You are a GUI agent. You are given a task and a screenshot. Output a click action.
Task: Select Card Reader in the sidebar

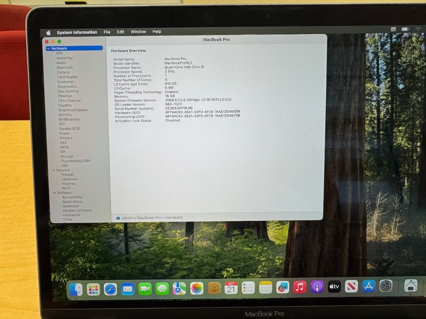[67, 77]
